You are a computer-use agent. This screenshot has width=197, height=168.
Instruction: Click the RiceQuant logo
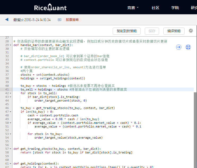[50, 7]
